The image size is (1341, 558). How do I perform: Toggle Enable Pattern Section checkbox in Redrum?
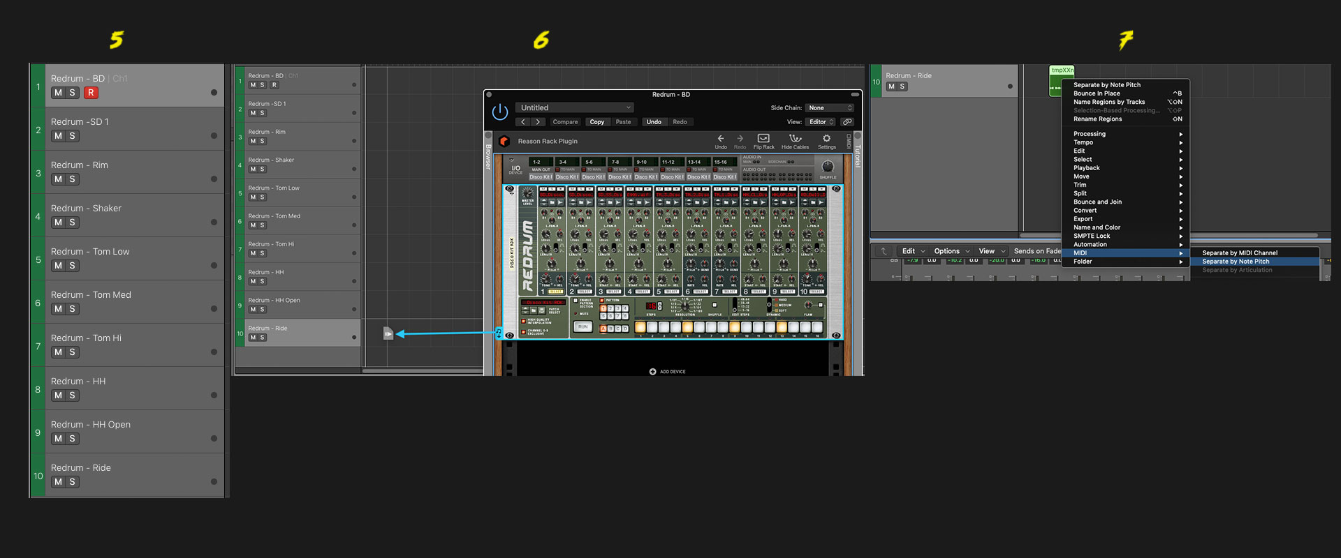(576, 301)
